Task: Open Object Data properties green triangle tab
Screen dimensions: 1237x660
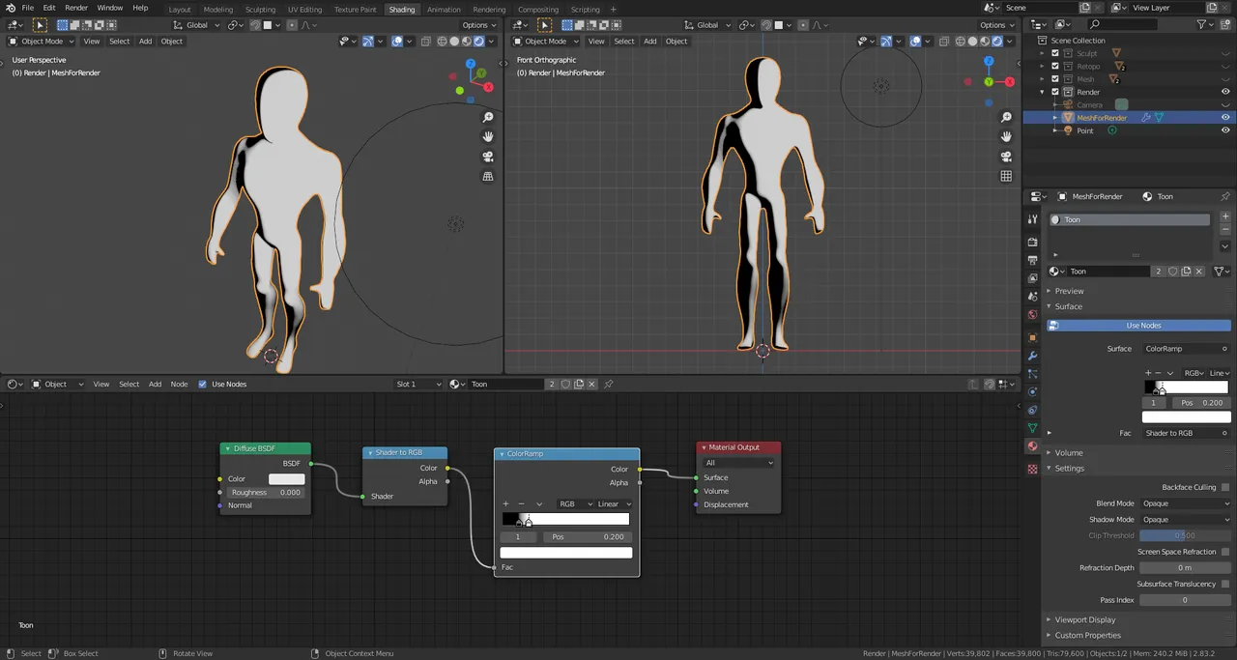Action: [x=1032, y=428]
